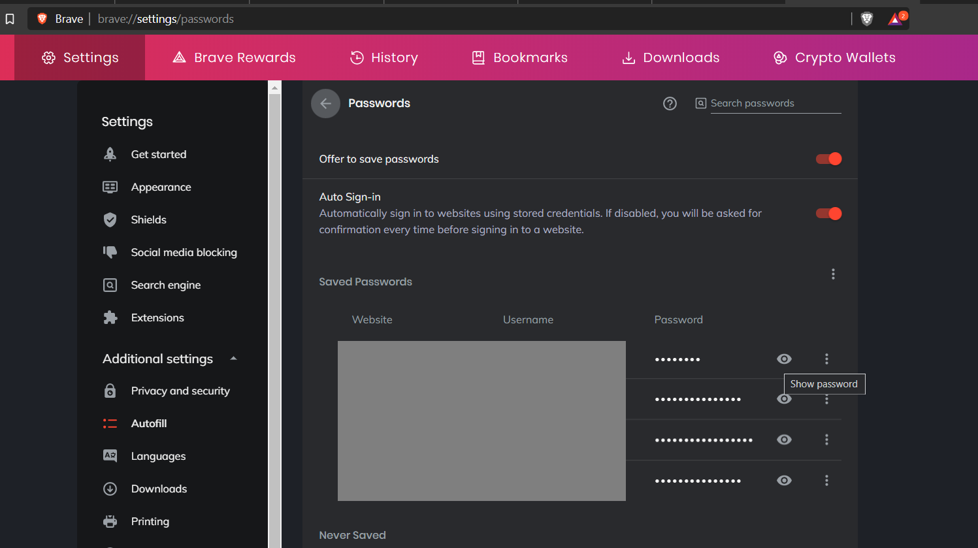This screenshot has height=548, width=978.
Task: Open the Settings top tab
Action: tap(80, 57)
